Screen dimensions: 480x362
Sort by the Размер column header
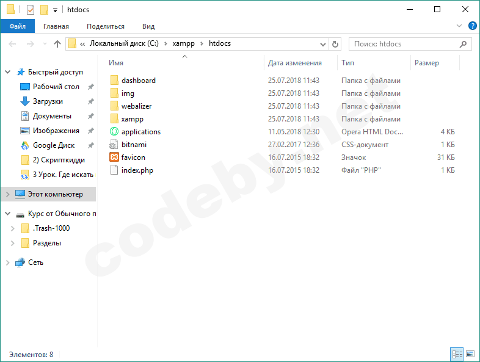coord(427,63)
